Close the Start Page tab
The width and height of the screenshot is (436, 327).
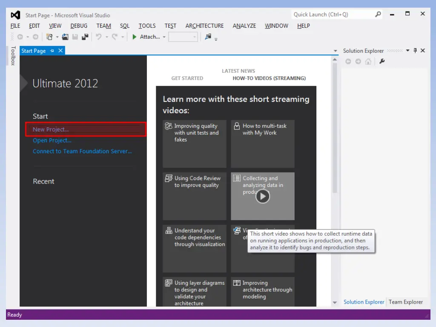[x=60, y=51]
